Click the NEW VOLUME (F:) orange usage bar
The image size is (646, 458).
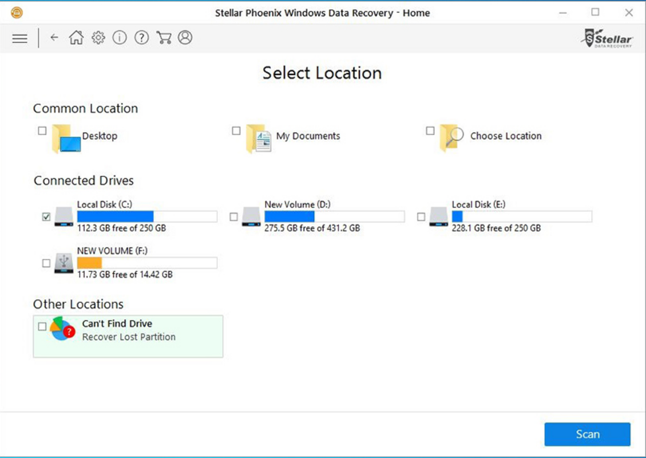pos(147,263)
